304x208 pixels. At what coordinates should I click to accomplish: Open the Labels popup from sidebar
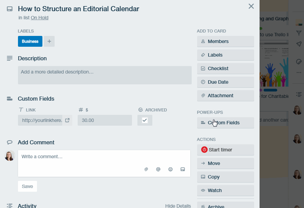click(x=226, y=55)
